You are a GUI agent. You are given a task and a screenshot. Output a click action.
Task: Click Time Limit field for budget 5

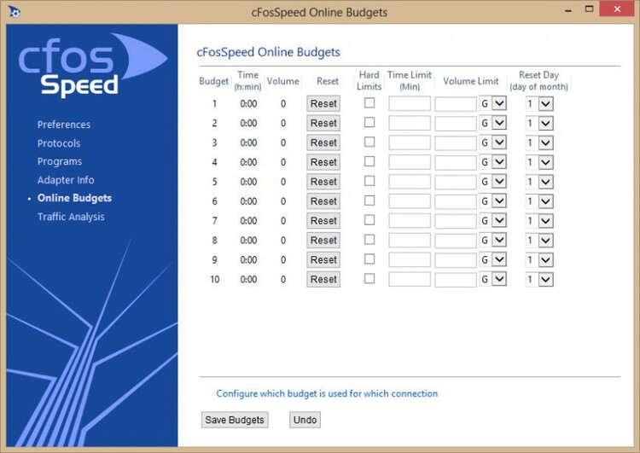(x=410, y=182)
